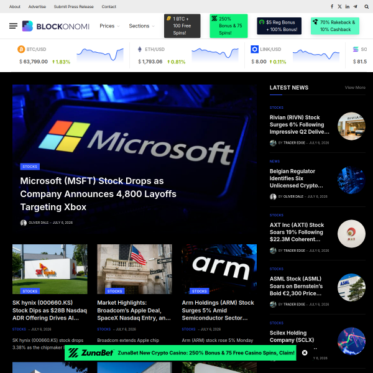The height and width of the screenshot is (373, 373).
Task: Open the About page link
Action: [x=15, y=7]
